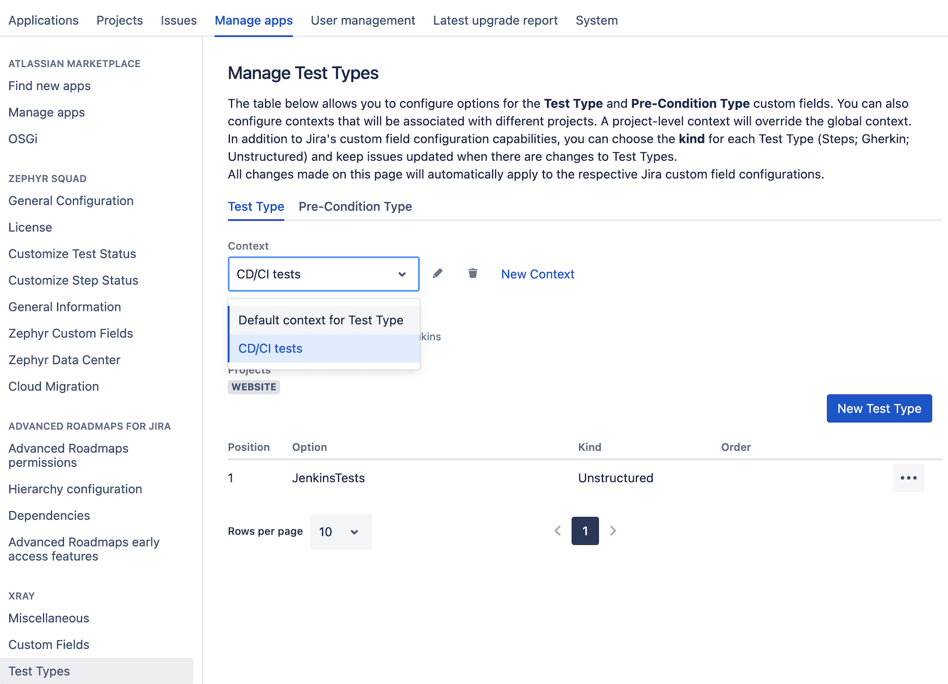Image resolution: width=948 pixels, height=684 pixels.
Task: Click the New Context link
Action: pyautogui.click(x=538, y=274)
